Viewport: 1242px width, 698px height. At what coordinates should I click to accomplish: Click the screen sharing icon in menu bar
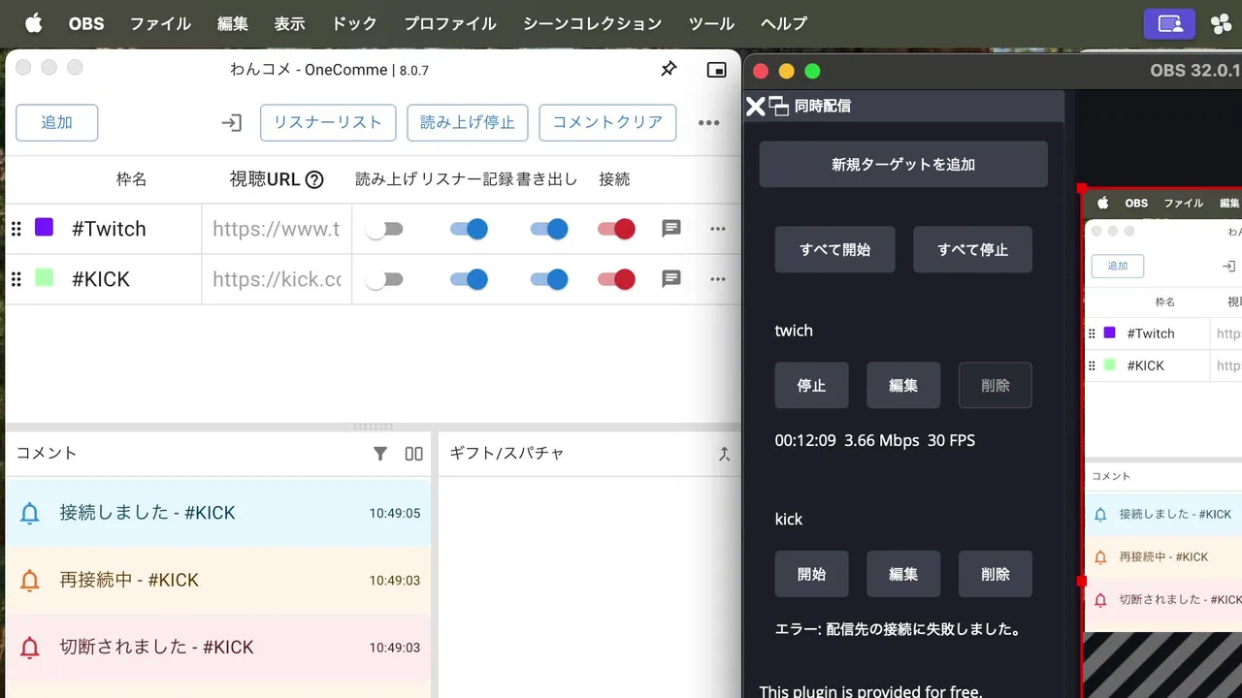tap(1169, 23)
